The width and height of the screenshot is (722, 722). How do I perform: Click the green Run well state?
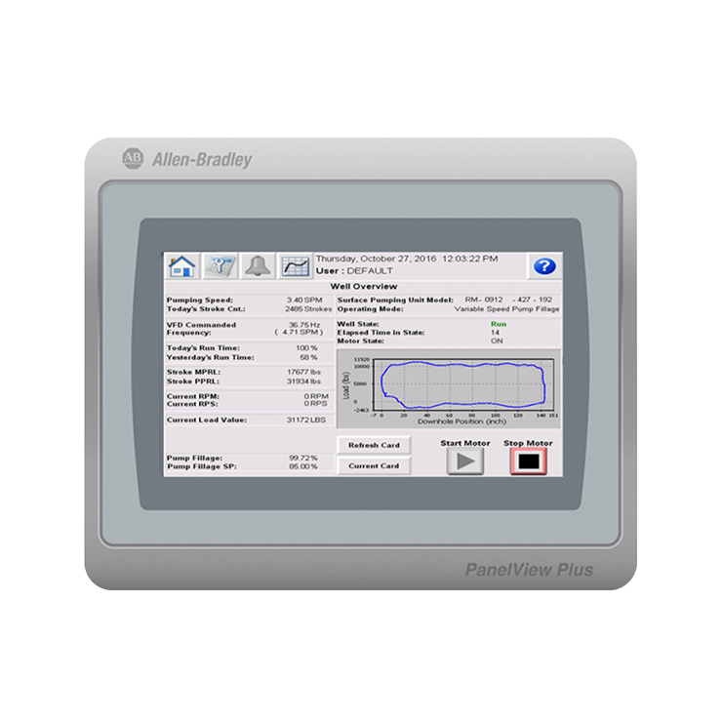click(499, 324)
